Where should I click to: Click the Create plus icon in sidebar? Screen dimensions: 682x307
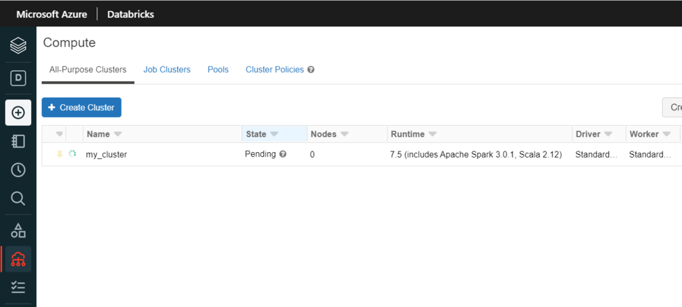click(18, 113)
